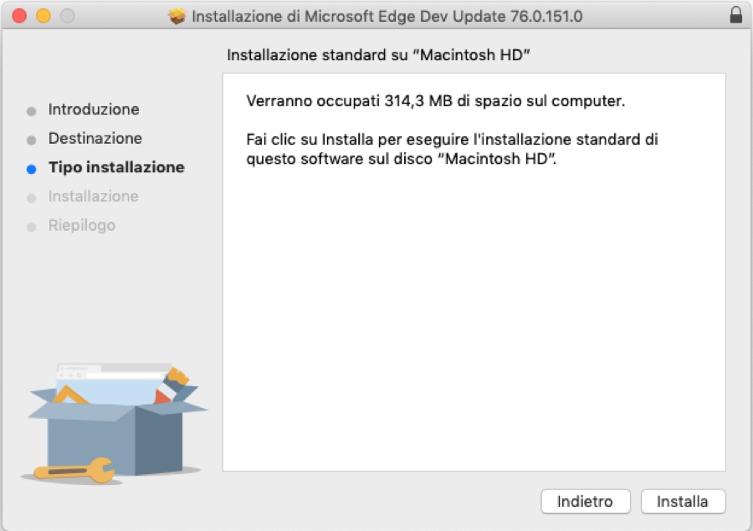Close the installer with the red button
Screen dimensions: 753x531
[19, 16]
